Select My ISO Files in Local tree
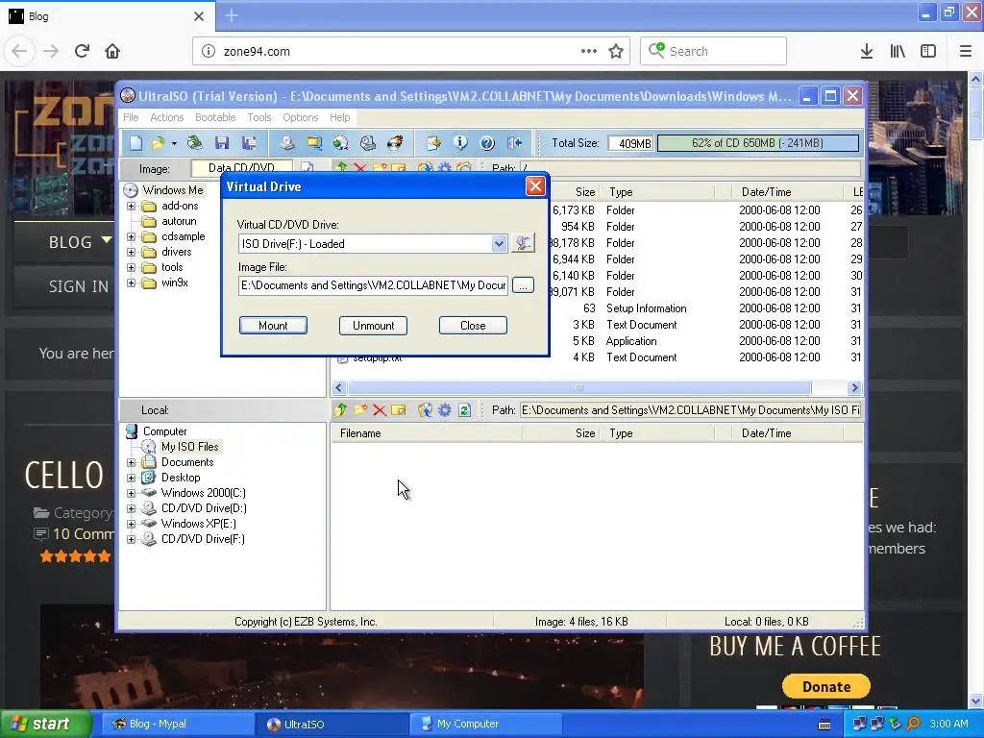The image size is (984, 738). [189, 447]
